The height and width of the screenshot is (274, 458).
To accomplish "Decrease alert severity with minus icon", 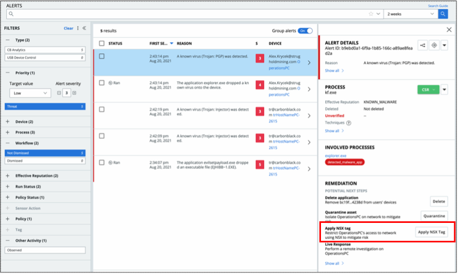I will (59, 93).
